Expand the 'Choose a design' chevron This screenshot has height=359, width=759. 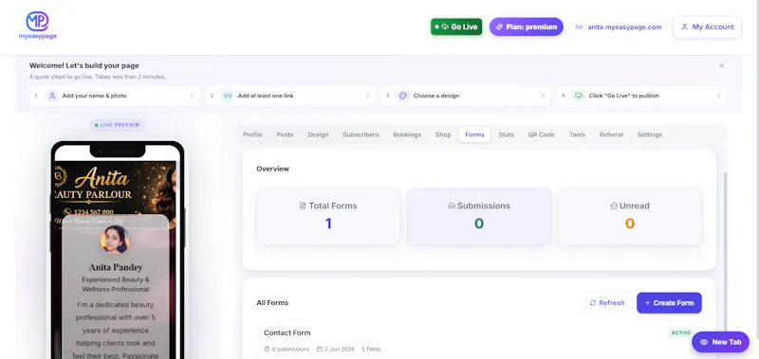(543, 96)
